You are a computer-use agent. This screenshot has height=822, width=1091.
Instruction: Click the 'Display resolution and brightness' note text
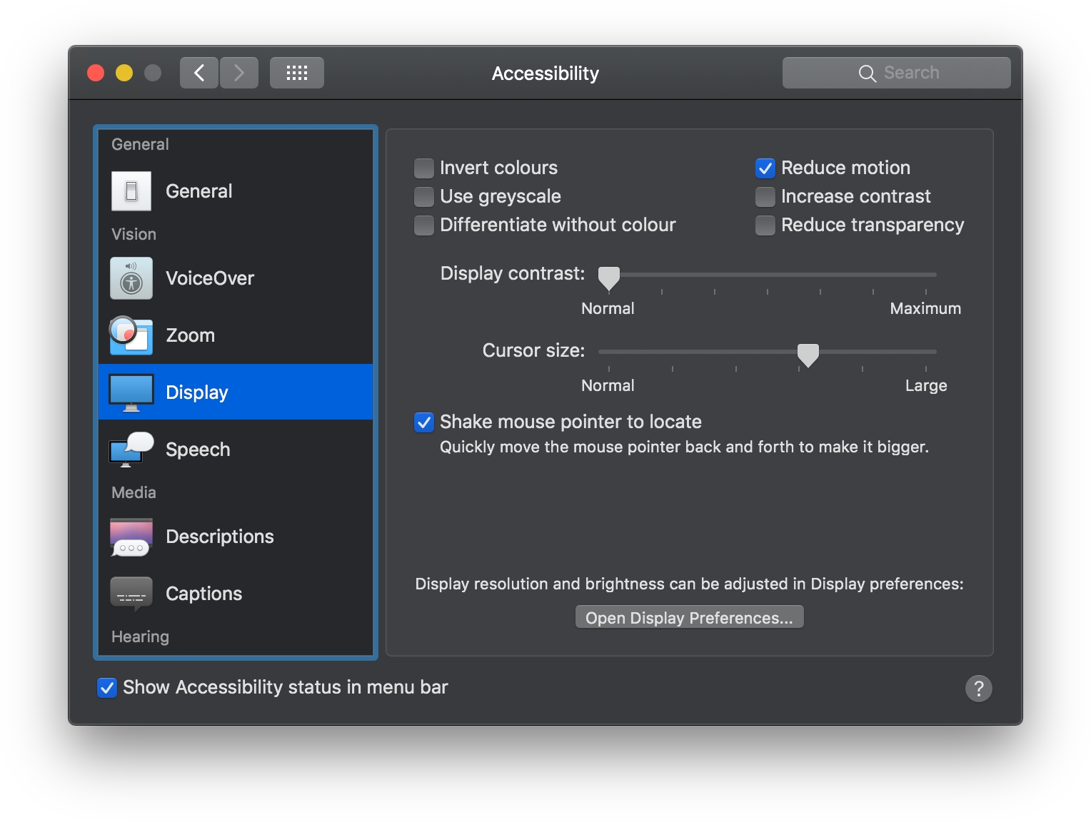(x=690, y=584)
